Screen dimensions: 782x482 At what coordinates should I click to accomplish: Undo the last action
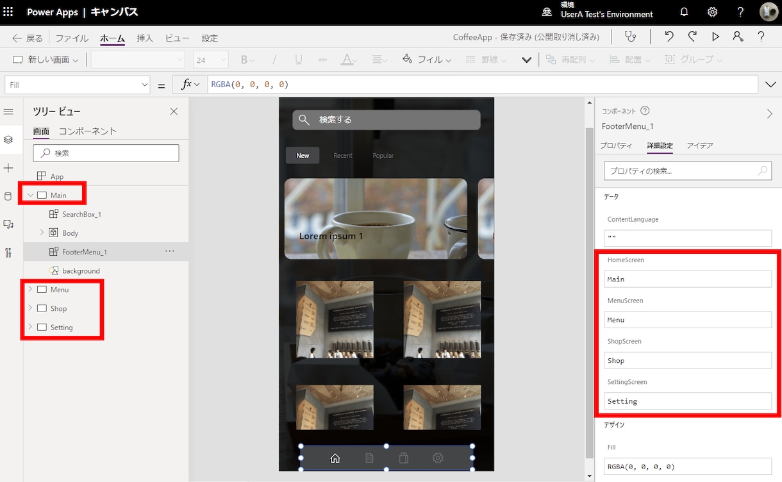click(x=669, y=37)
